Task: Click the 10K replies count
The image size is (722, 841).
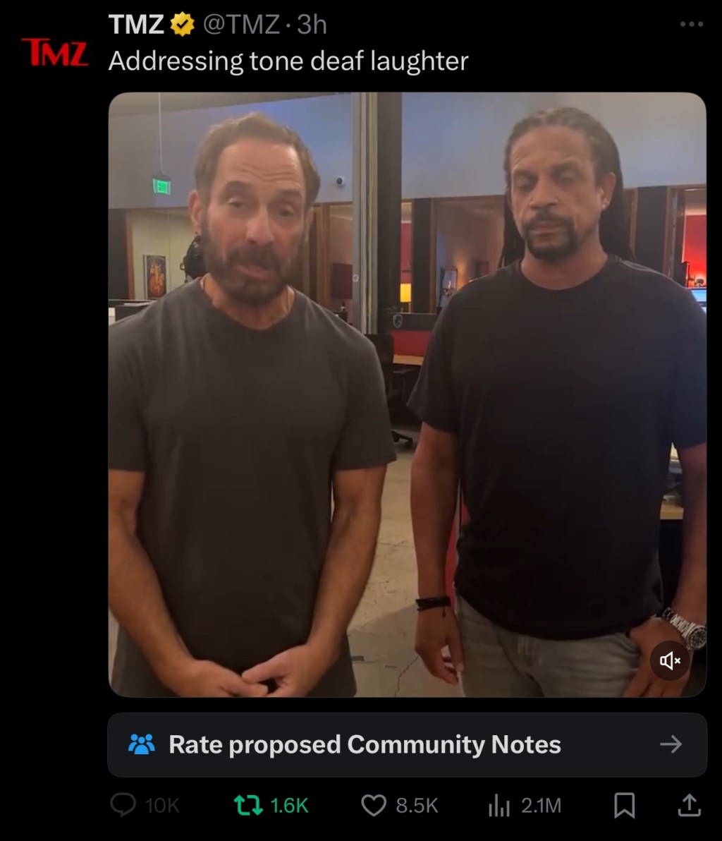Action: pos(162,806)
